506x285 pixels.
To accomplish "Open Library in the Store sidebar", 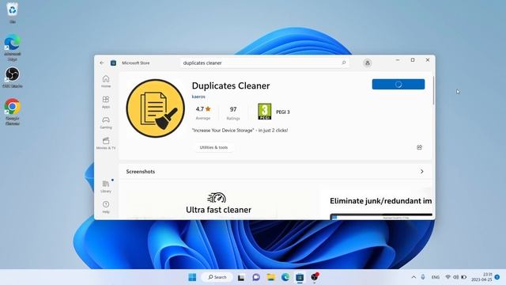I will point(106,187).
